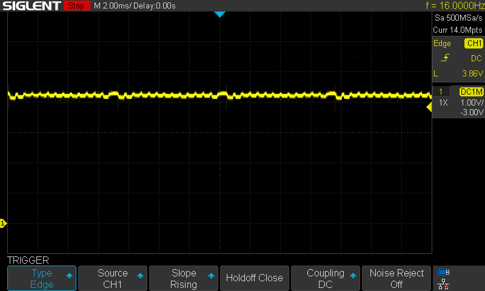The image size is (485, 291).
Task: Click the channel 1 number tab
Action: pos(441,92)
